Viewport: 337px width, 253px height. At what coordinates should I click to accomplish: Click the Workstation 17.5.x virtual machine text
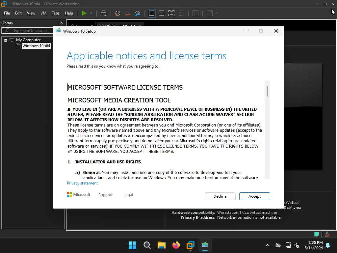point(247,212)
